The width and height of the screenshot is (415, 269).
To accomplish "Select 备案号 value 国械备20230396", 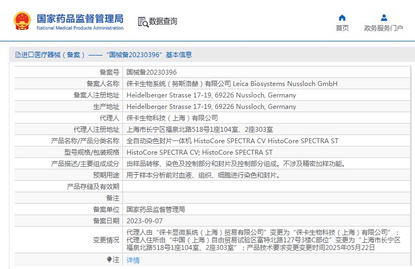I will [151, 72].
